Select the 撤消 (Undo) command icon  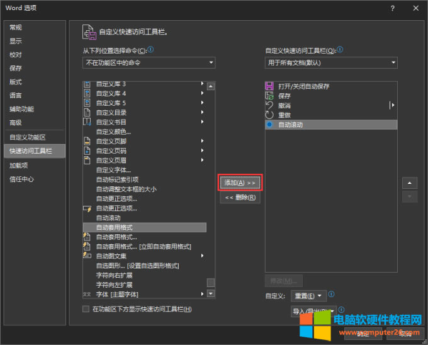[x=269, y=105]
